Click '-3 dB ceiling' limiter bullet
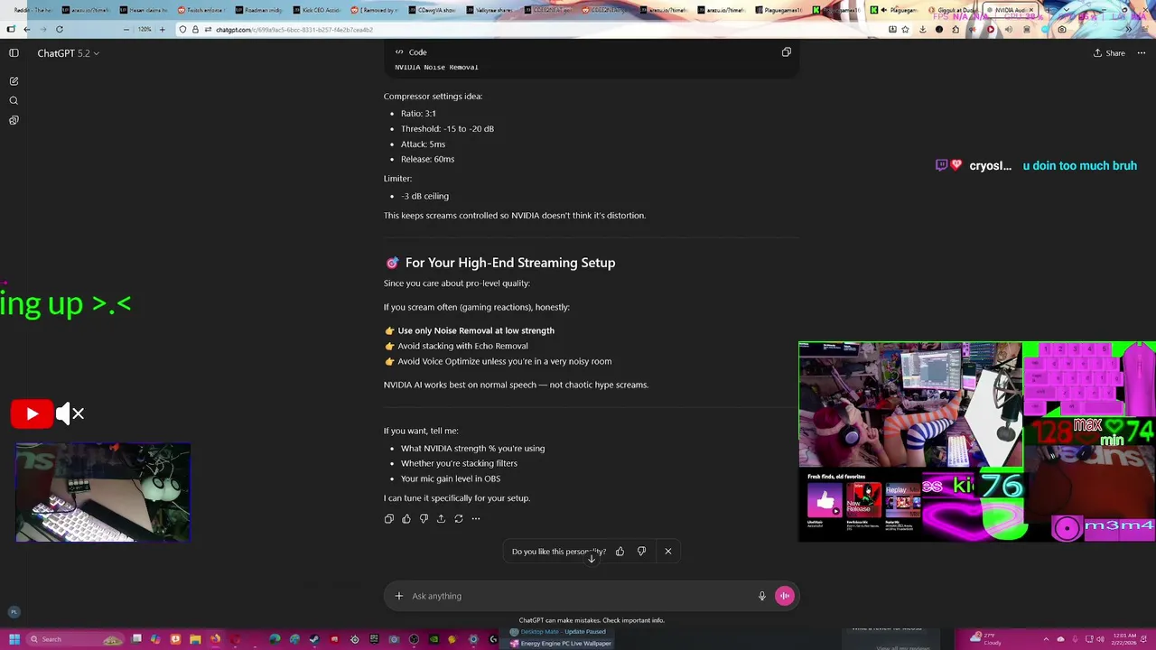 click(424, 196)
